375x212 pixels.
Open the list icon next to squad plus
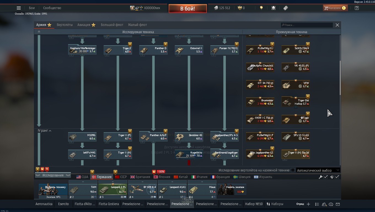[317, 204]
